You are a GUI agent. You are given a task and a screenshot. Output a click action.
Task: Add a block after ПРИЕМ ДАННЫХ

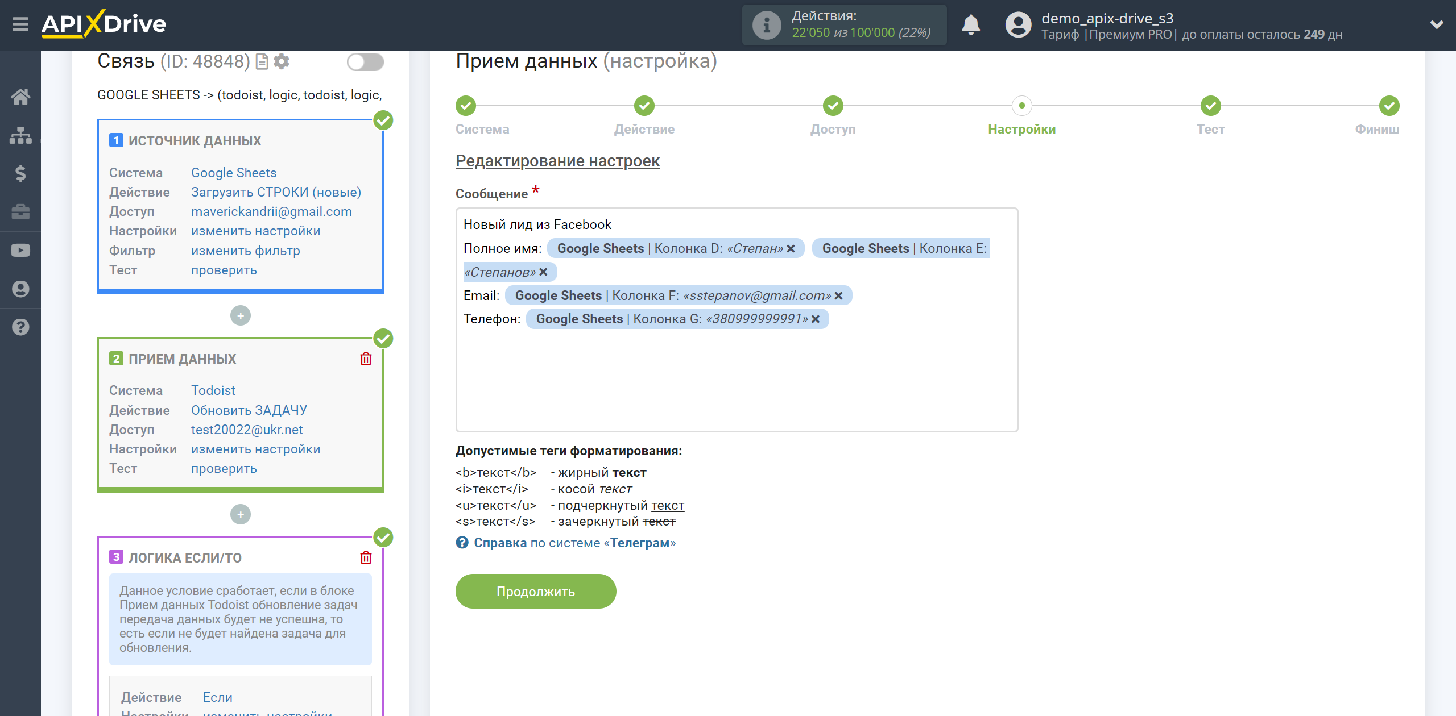click(241, 514)
